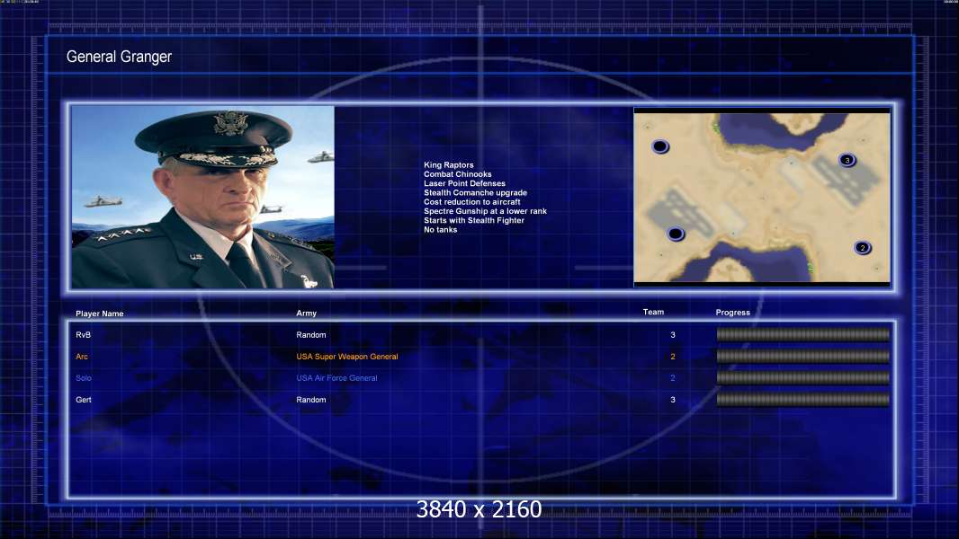Select player name 'Arc'
959x539 pixels.
(81, 357)
